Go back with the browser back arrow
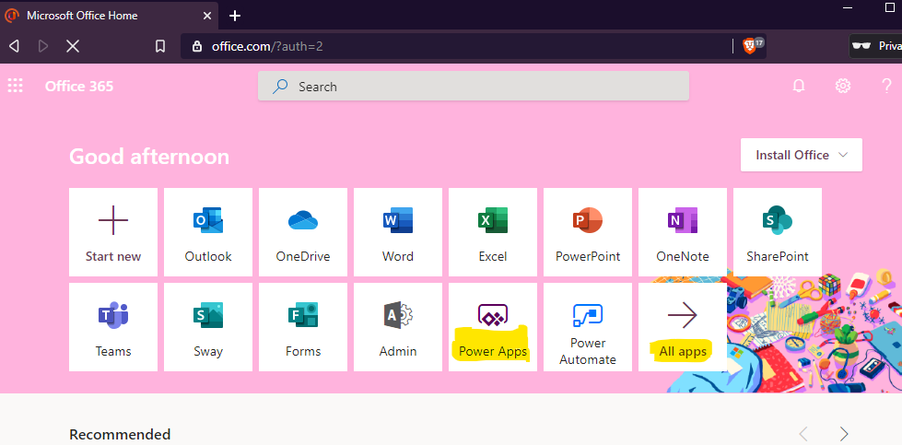 coord(15,46)
